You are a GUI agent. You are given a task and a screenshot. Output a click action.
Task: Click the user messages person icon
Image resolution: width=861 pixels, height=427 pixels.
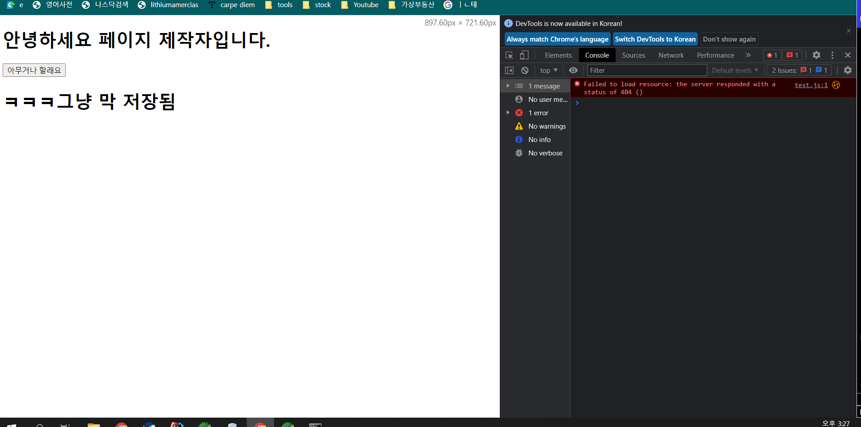[519, 99]
